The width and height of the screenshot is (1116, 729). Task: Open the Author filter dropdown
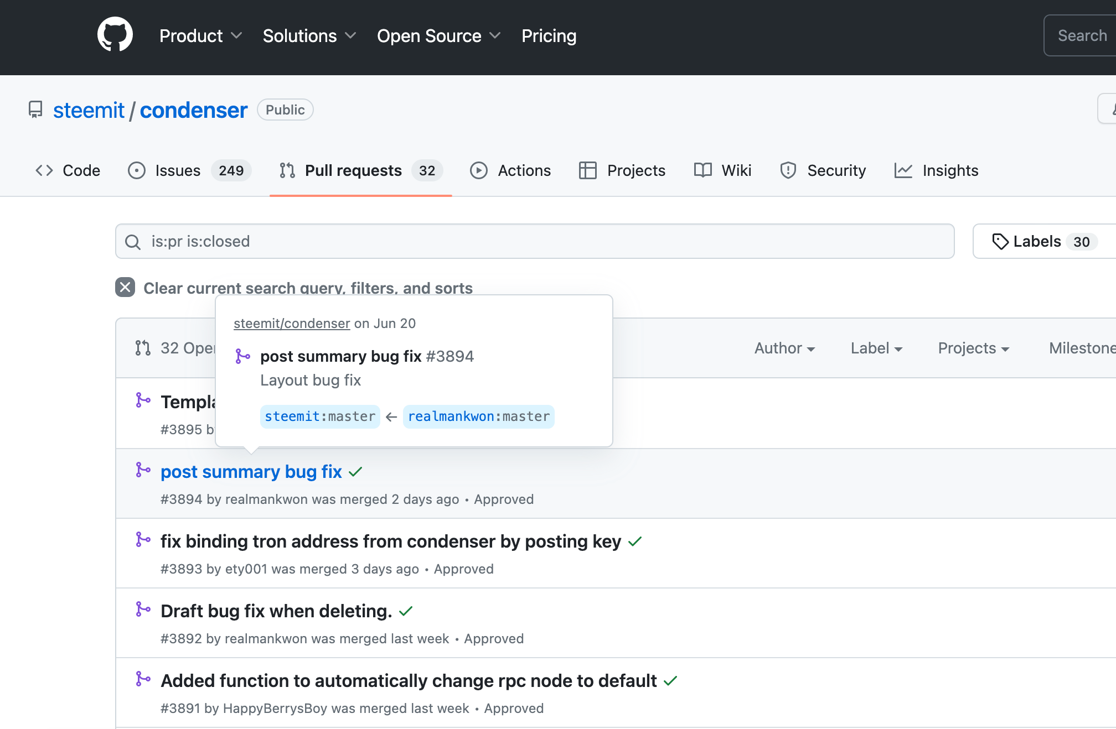click(x=784, y=348)
